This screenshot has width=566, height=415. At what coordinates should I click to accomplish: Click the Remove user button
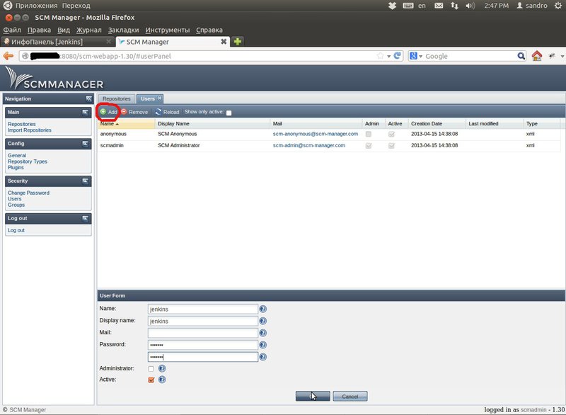click(x=134, y=112)
